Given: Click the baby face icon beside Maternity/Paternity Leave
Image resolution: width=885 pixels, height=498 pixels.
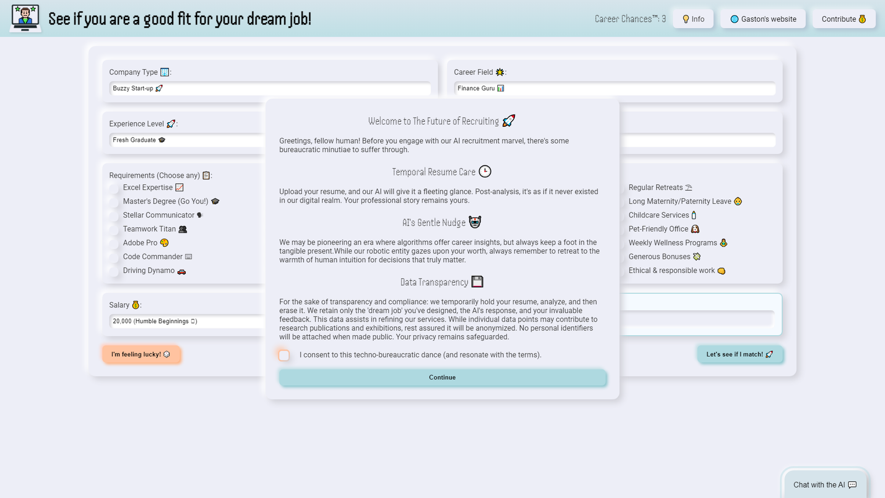Looking at the screenshot, I should (738, 201).
